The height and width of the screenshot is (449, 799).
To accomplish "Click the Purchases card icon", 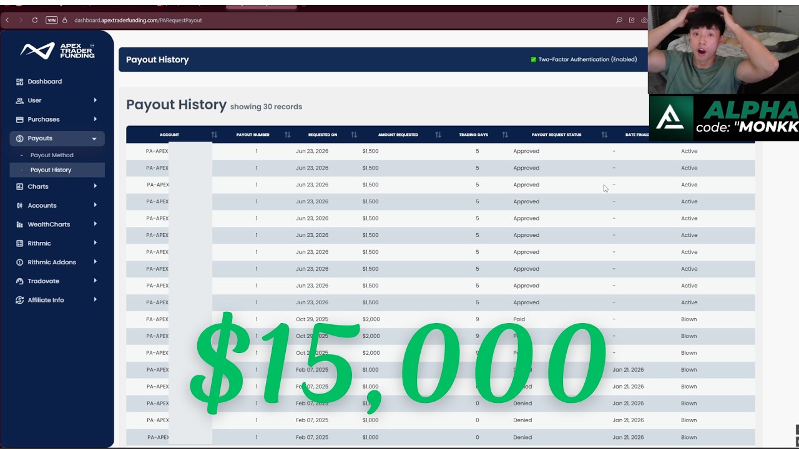I will pos(19,119).
